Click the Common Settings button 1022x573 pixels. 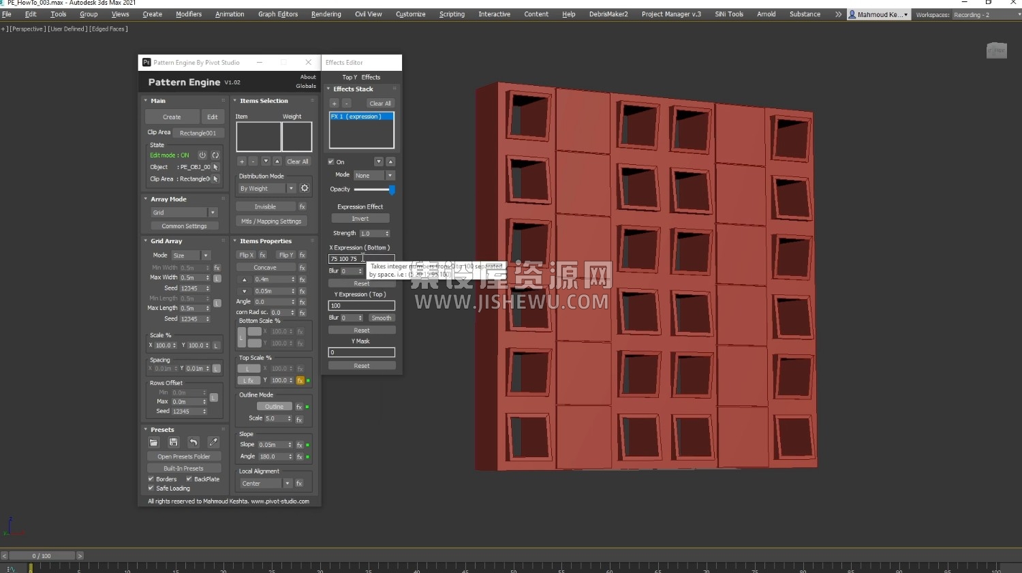coord(184,226)
